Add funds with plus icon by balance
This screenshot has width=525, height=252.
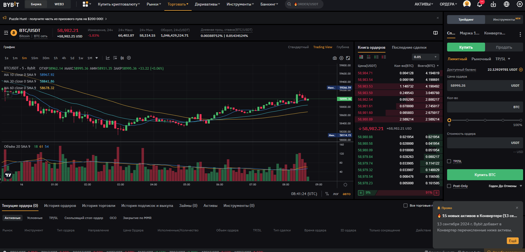point(521,70)
